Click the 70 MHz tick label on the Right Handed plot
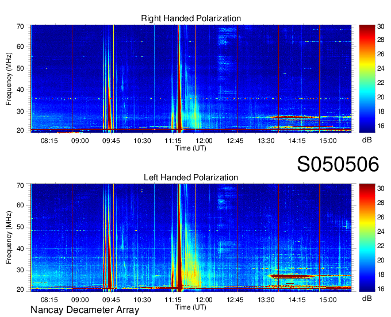This screenshot has width=391, height=317. pyautogui.click(x=20, y=26)
